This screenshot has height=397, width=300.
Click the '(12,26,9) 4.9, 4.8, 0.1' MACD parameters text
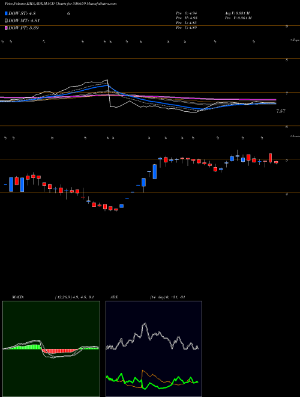[74, 297]
